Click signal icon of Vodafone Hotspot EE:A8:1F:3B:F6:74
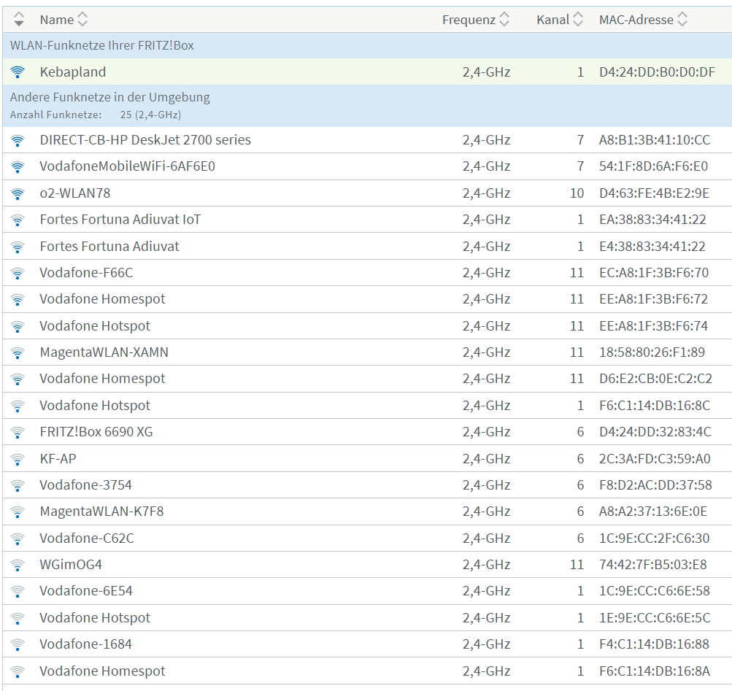The width and height of the screenshot is (732, 691). [18, 326]
